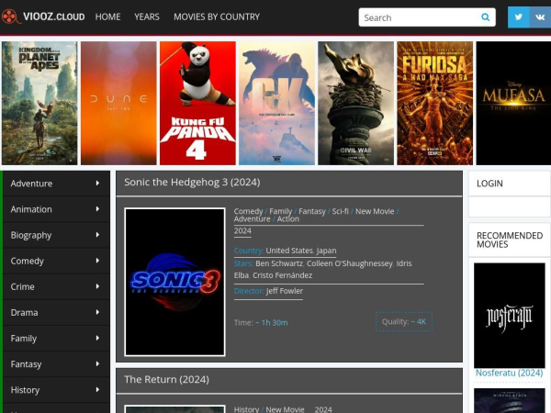The width and height of the screenshot is (551, 413).
Task: Open the Mufasa movie poster
Action: (x=513, y=103)
